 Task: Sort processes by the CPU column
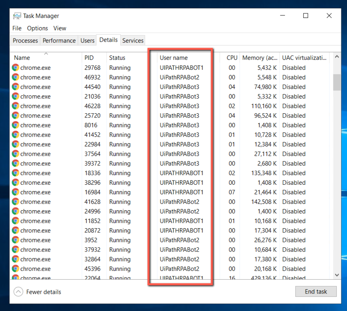pyautogui.click(x=232, y=58)
